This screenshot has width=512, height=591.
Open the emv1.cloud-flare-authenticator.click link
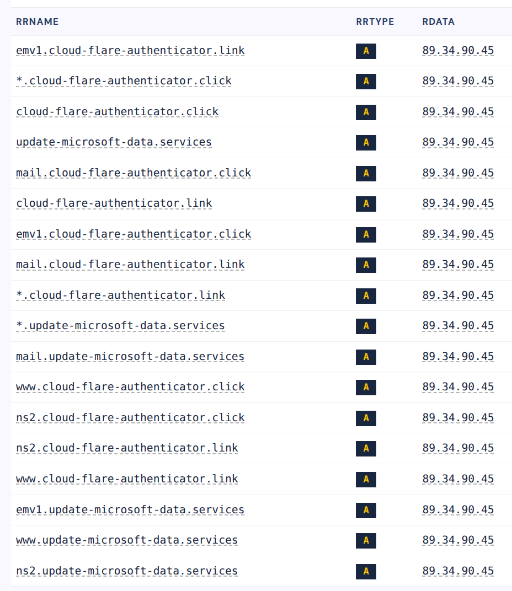pos(134,234)
